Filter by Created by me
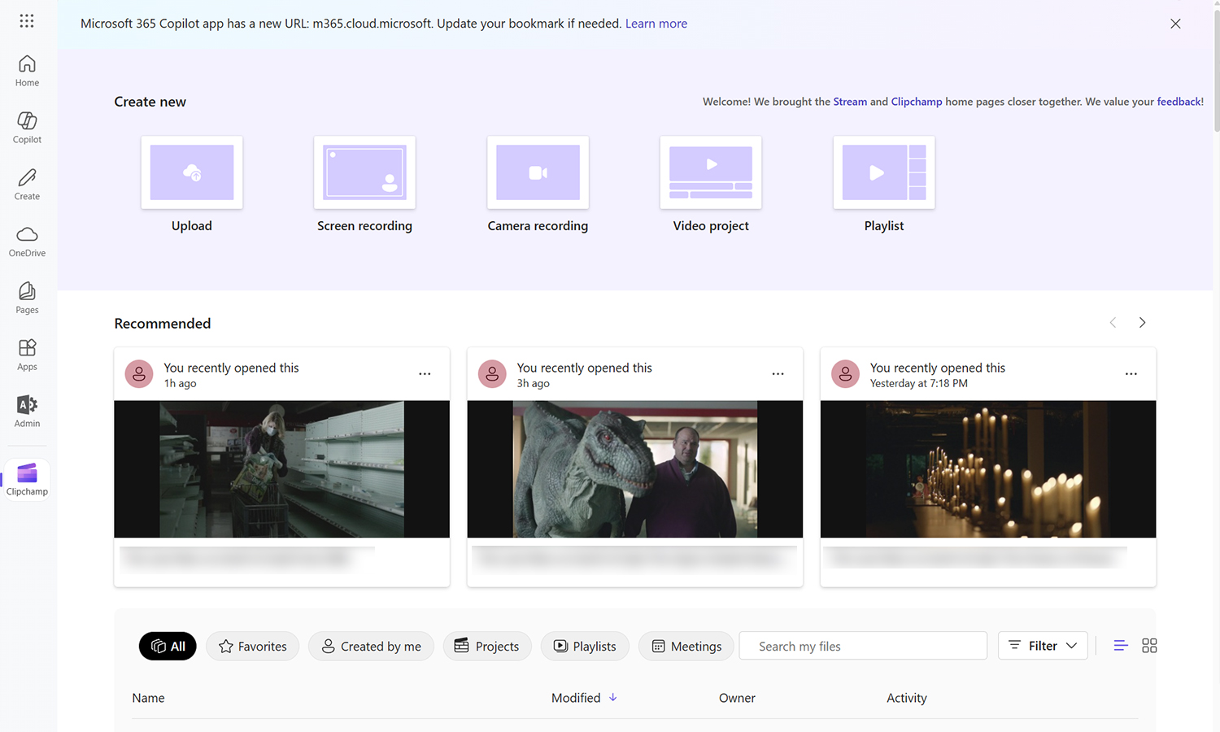The height and width of the screenshot is (732, 1220). coord(371,646)
